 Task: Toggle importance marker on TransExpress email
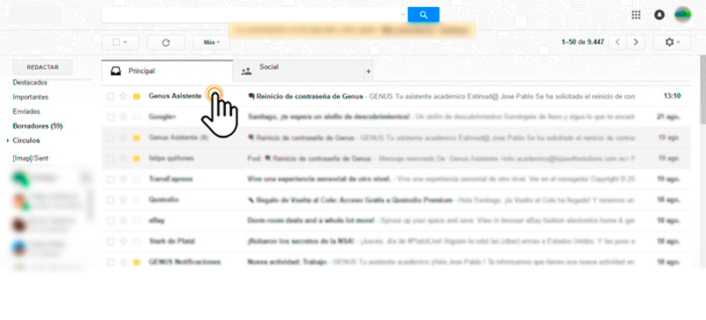(x=137, y=179)
